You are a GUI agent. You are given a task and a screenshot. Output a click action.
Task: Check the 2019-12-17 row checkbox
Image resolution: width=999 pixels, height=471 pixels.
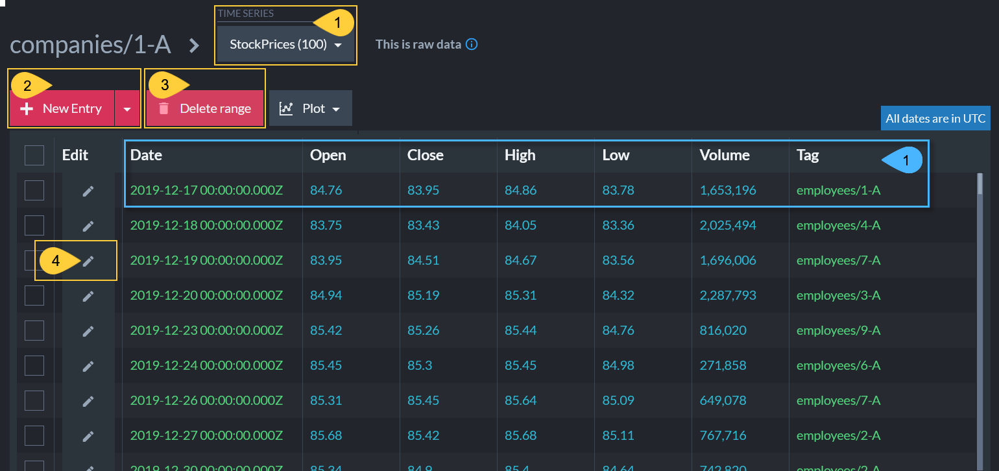tap(34, 190)
